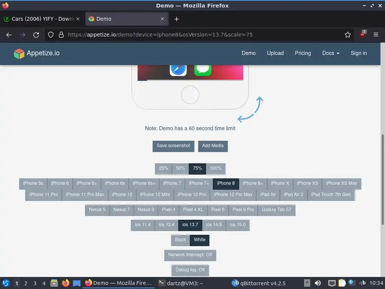This screenshot has width=385, height=289.
Task: Open the Demo nav link
Action: [249, 53]
